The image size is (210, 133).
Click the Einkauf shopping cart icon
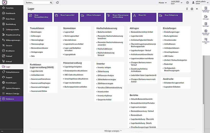click(4, 61)
